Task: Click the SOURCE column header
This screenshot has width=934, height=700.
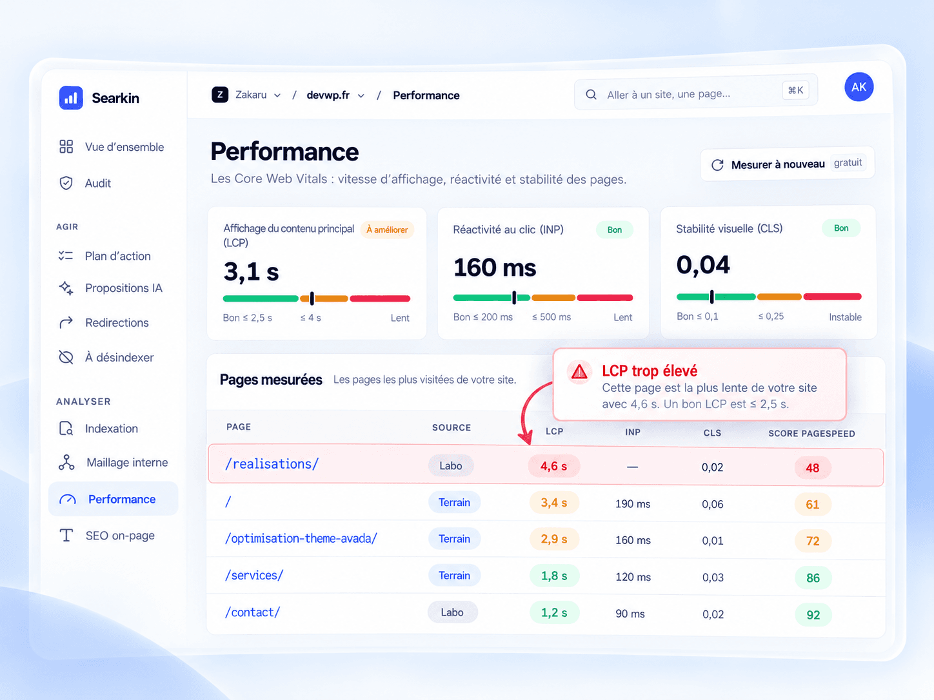Action: tap(452, 427)
